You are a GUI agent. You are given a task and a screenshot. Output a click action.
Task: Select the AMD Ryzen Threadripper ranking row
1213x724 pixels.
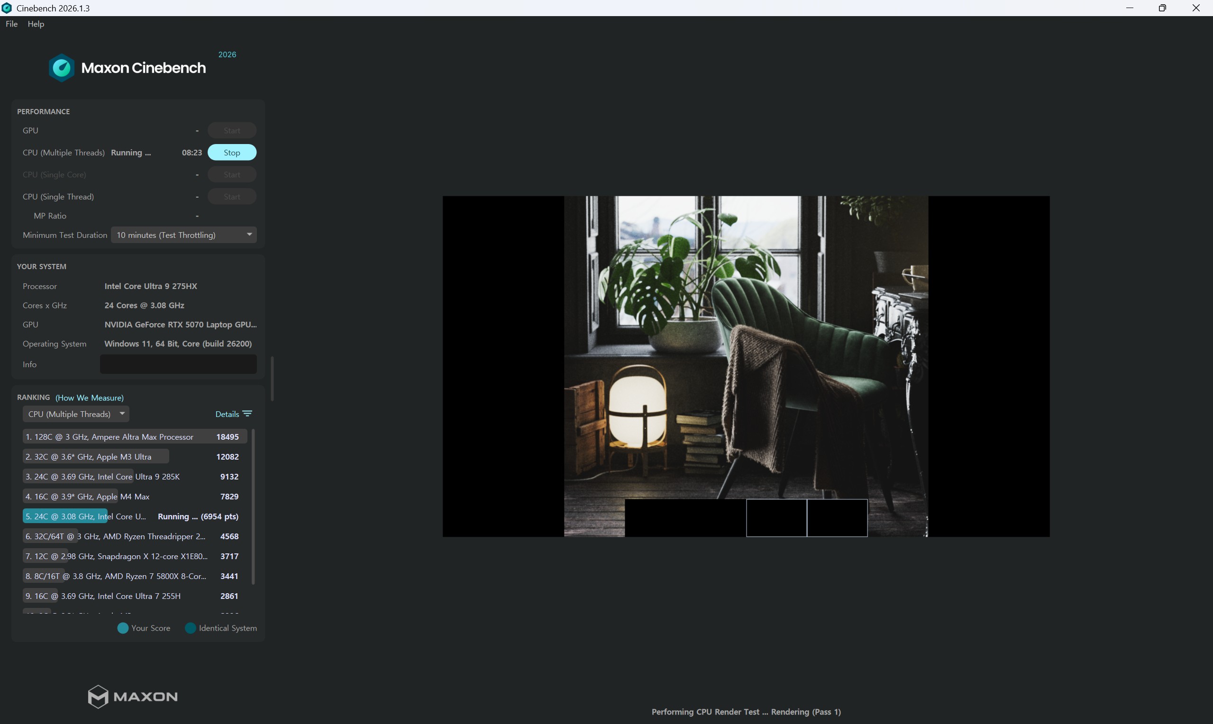135,536
